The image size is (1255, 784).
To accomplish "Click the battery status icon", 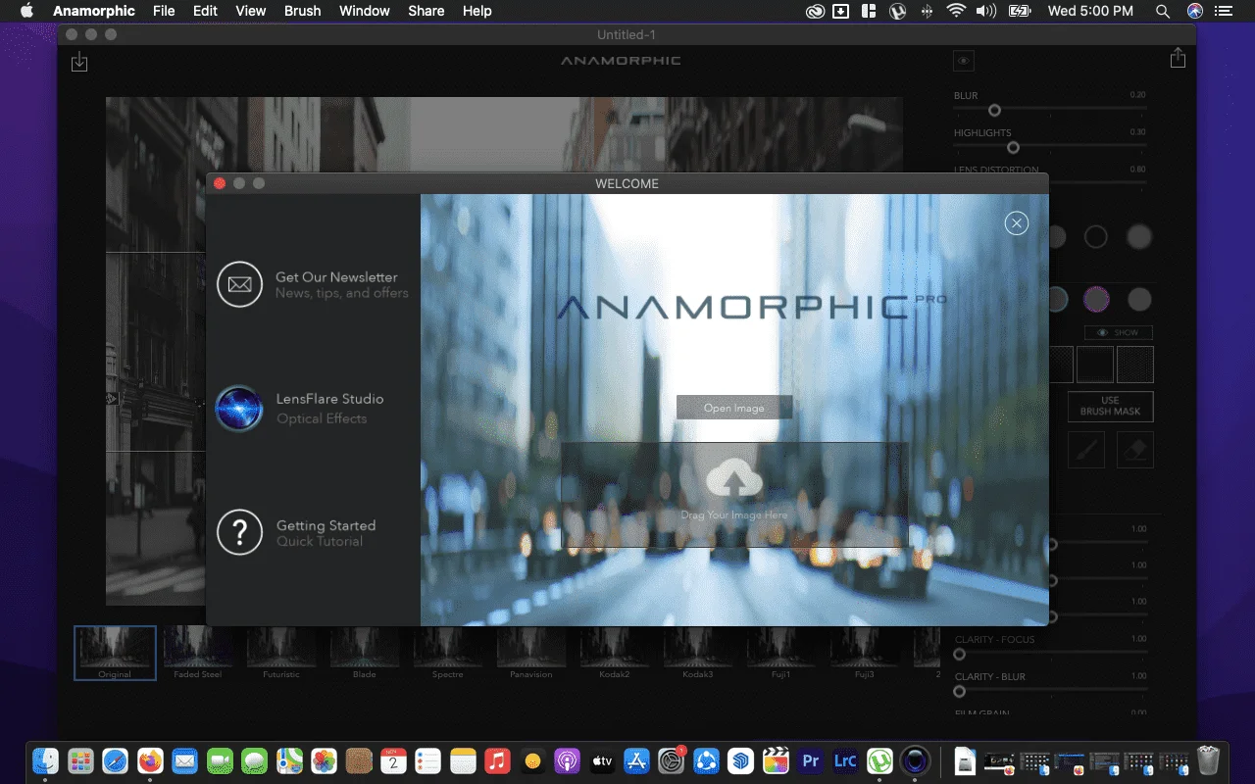I will click(1020, 11).
